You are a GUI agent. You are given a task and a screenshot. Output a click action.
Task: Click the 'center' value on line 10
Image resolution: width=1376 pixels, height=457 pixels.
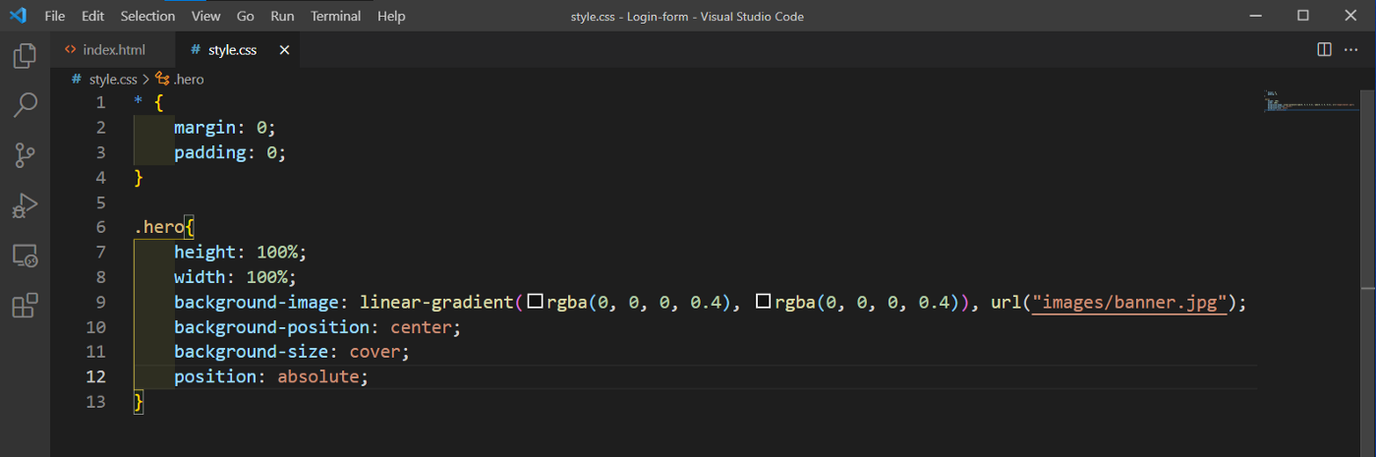coord(421,327)
